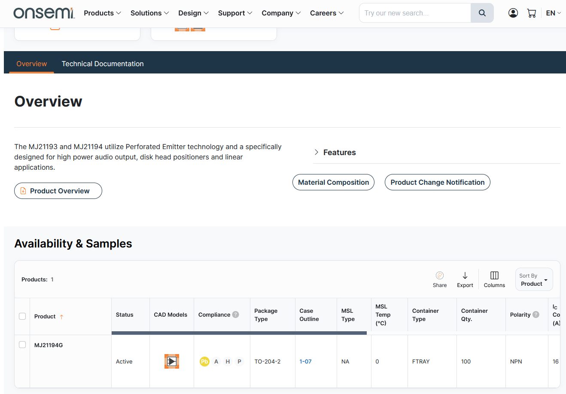
Task: Click the A compliance badge
Action: coord(216,361)
